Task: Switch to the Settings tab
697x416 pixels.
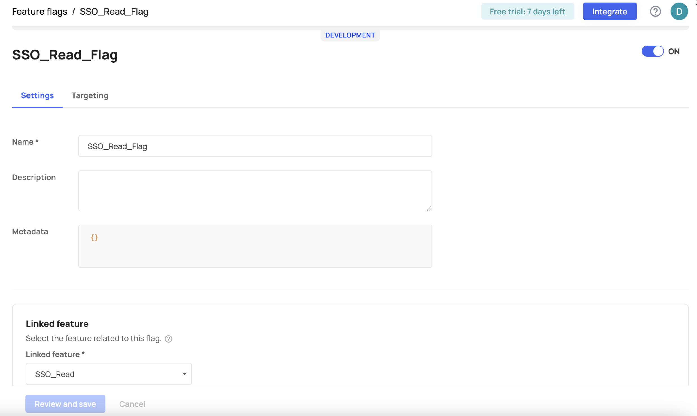Action: (38, 95)
